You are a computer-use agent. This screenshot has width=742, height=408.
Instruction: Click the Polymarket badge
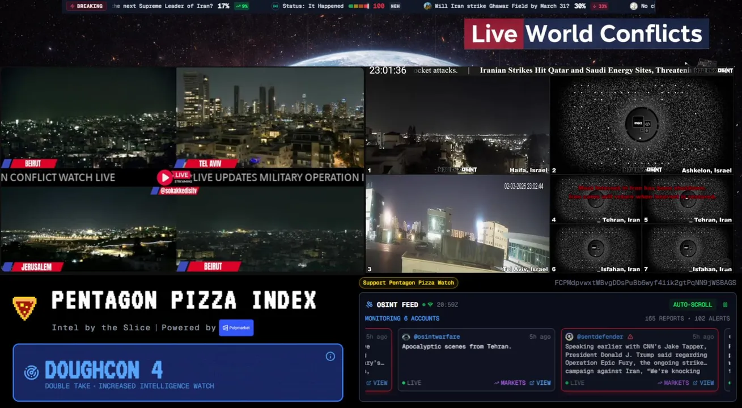point(236,328)
